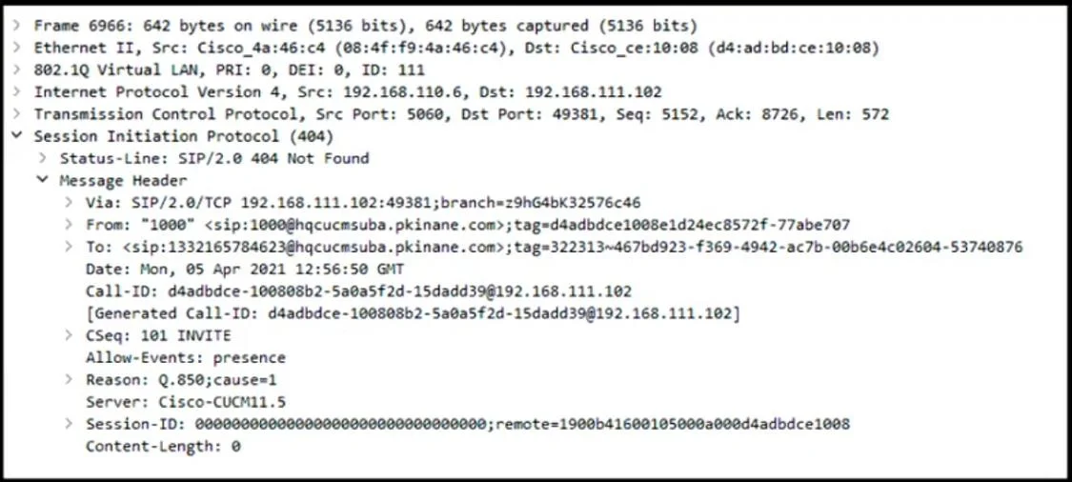This screenshot has width=1072, height=482.
Task: Select the Content-Length: 0 line
Action: [163, 447]
